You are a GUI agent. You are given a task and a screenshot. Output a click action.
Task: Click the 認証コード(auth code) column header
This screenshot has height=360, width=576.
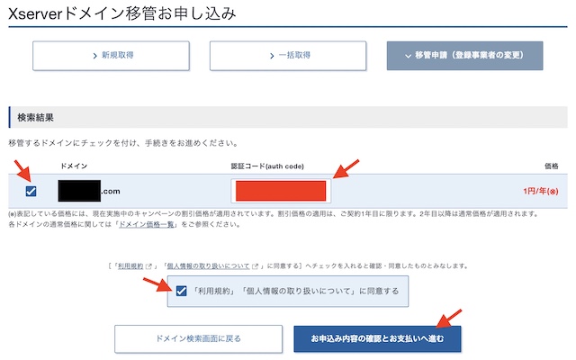[267, 166]
